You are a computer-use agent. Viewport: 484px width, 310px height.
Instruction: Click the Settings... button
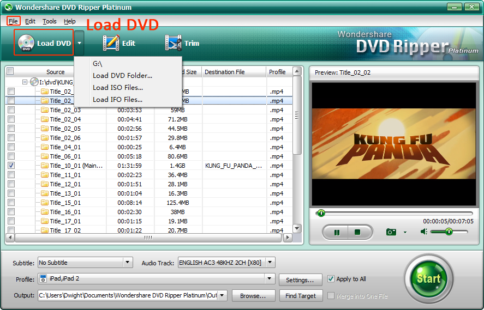click(x=300, y=280)
